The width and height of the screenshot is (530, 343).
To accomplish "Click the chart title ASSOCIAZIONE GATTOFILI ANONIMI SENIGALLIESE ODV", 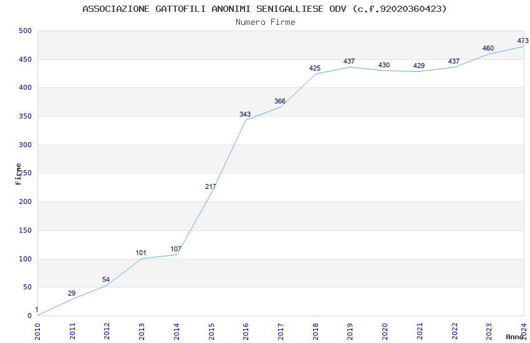I will [264, 9].
